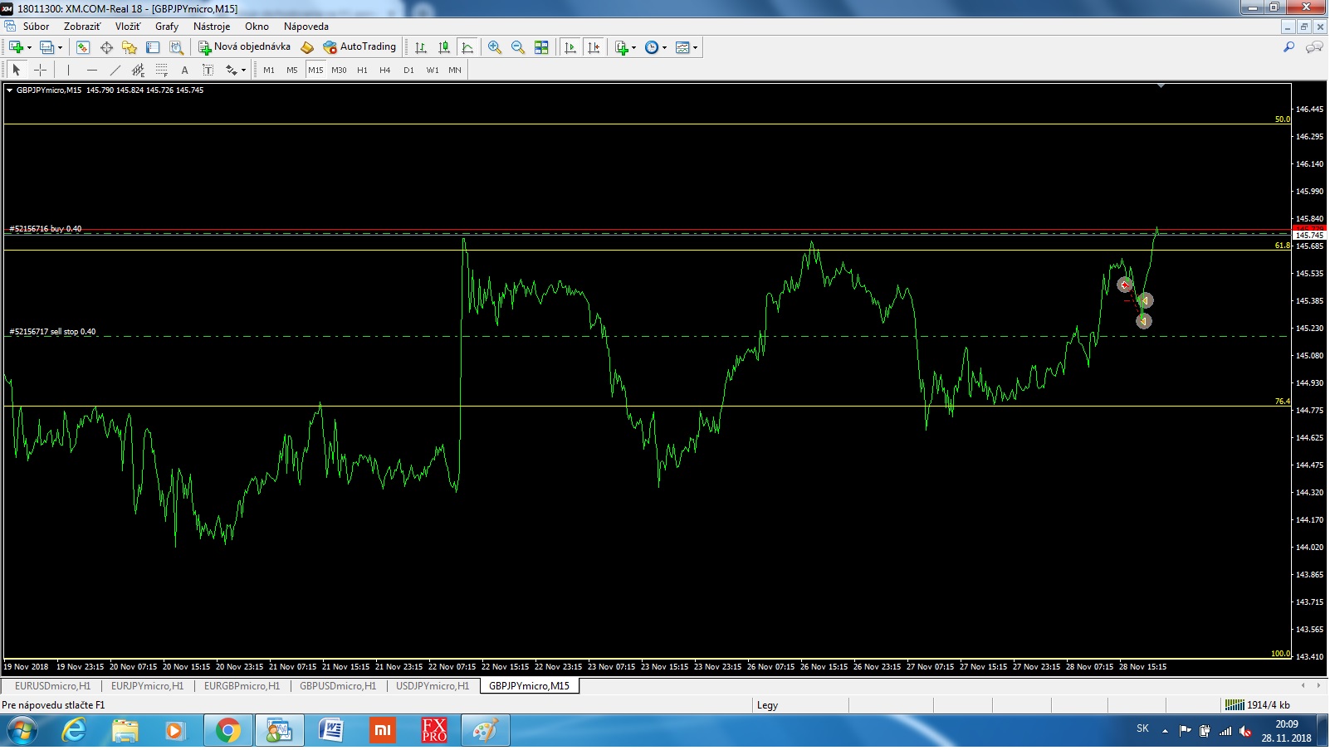Open the Vložiť menu
Image resolution: width=1330 pixels, height=750 pixels.
(x=128, y=27)
